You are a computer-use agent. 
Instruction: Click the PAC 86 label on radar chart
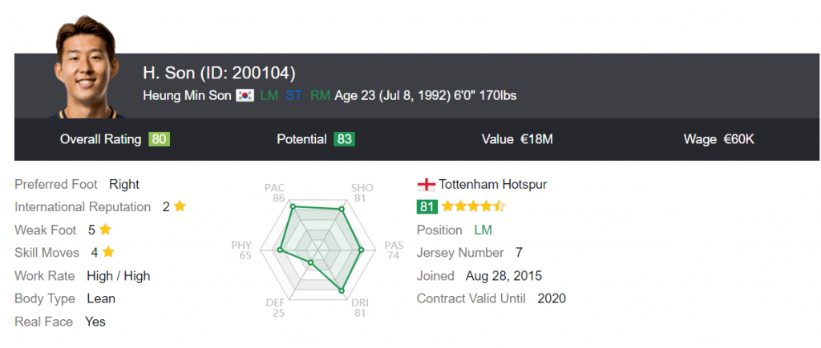pos(278,193)
